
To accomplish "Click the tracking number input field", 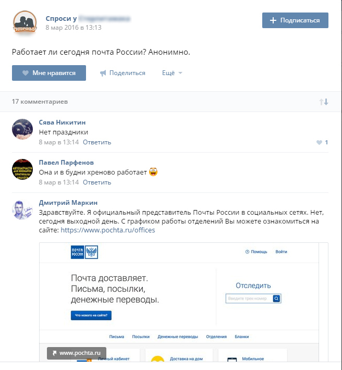I will click(x=249, y=299).
